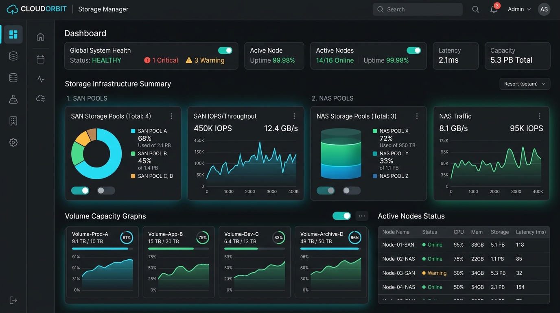This screenshot has height=313, width=560.
Task: Click SAN POOL C, D orange swatch
Action: [x=133, y=176]
